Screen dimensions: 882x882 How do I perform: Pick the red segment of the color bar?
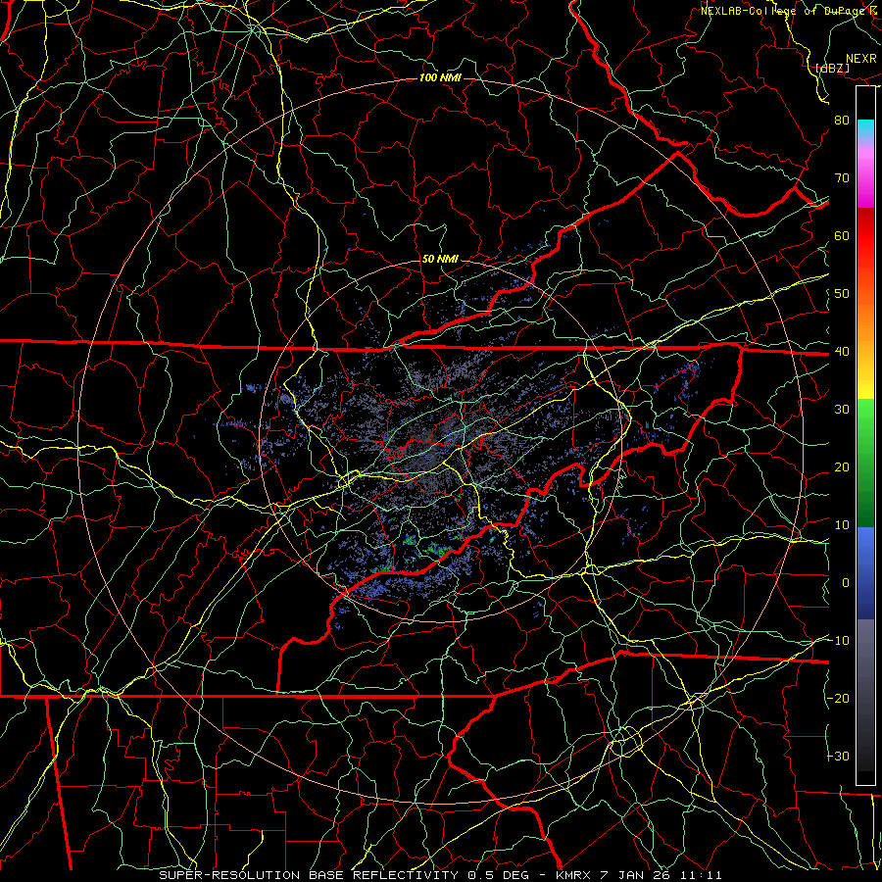pyautogui.click(x=865, y=236)
